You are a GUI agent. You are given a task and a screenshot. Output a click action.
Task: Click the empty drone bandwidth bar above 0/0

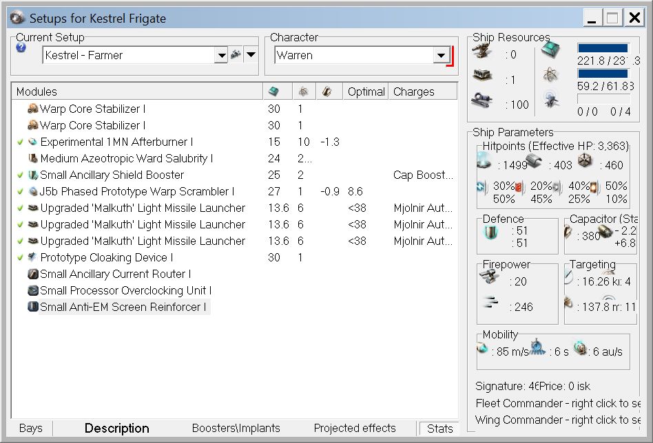pos(603,99)
